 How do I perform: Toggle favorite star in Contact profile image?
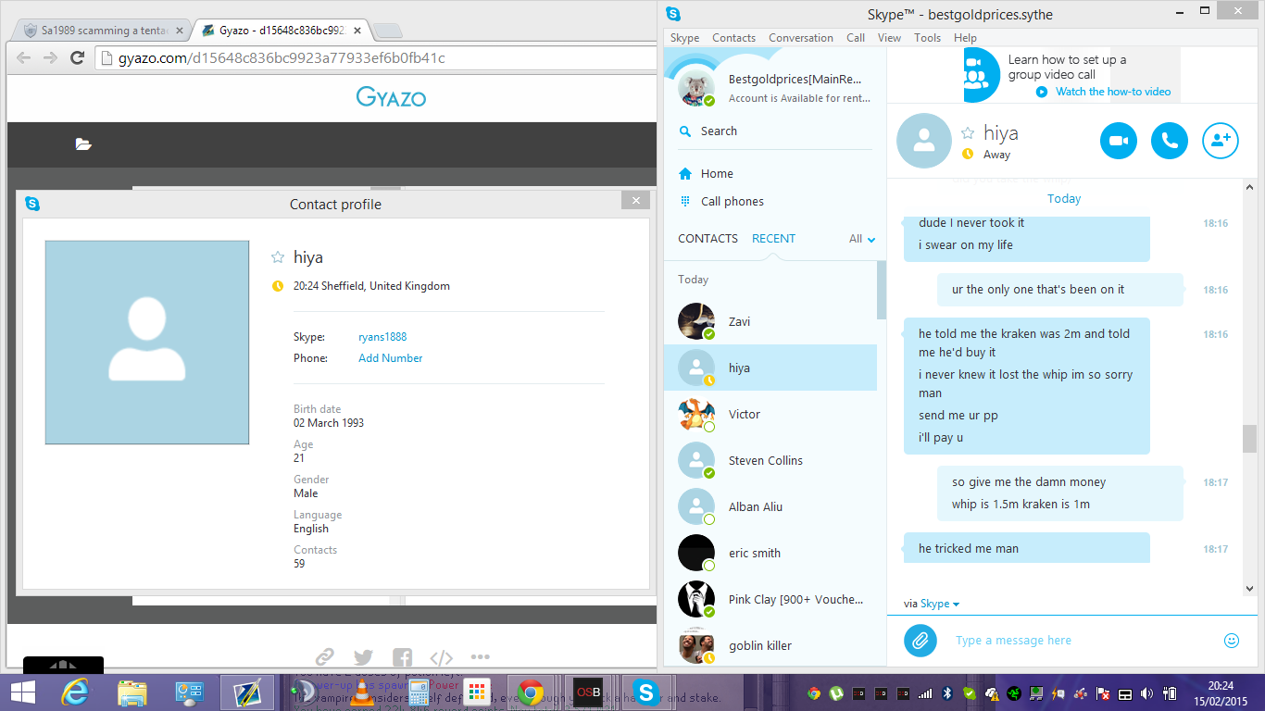pos(277,257)
